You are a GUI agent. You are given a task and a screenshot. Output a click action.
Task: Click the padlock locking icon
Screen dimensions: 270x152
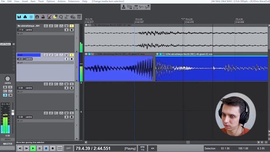[x=43, y=17]
